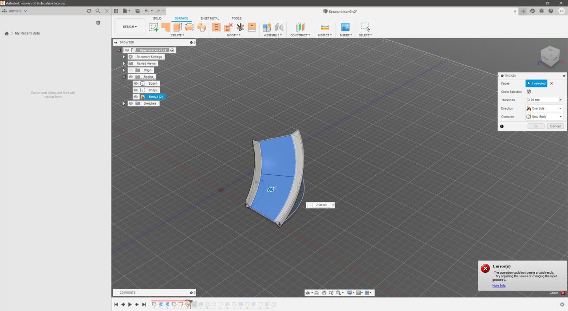
Task: Hide Body2 with its eye icon
Action: [136, 90]
